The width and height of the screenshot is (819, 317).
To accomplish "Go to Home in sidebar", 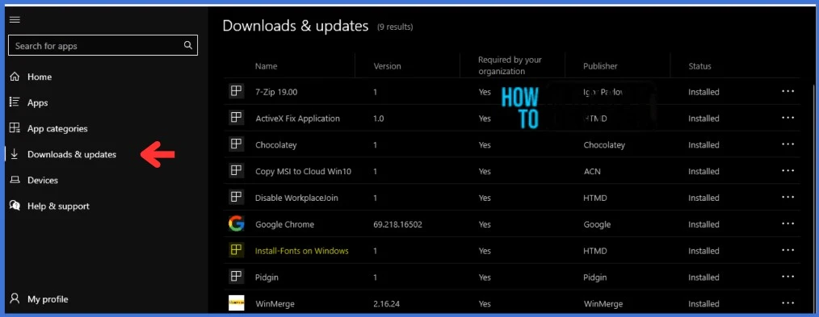I will click(40, 77).
